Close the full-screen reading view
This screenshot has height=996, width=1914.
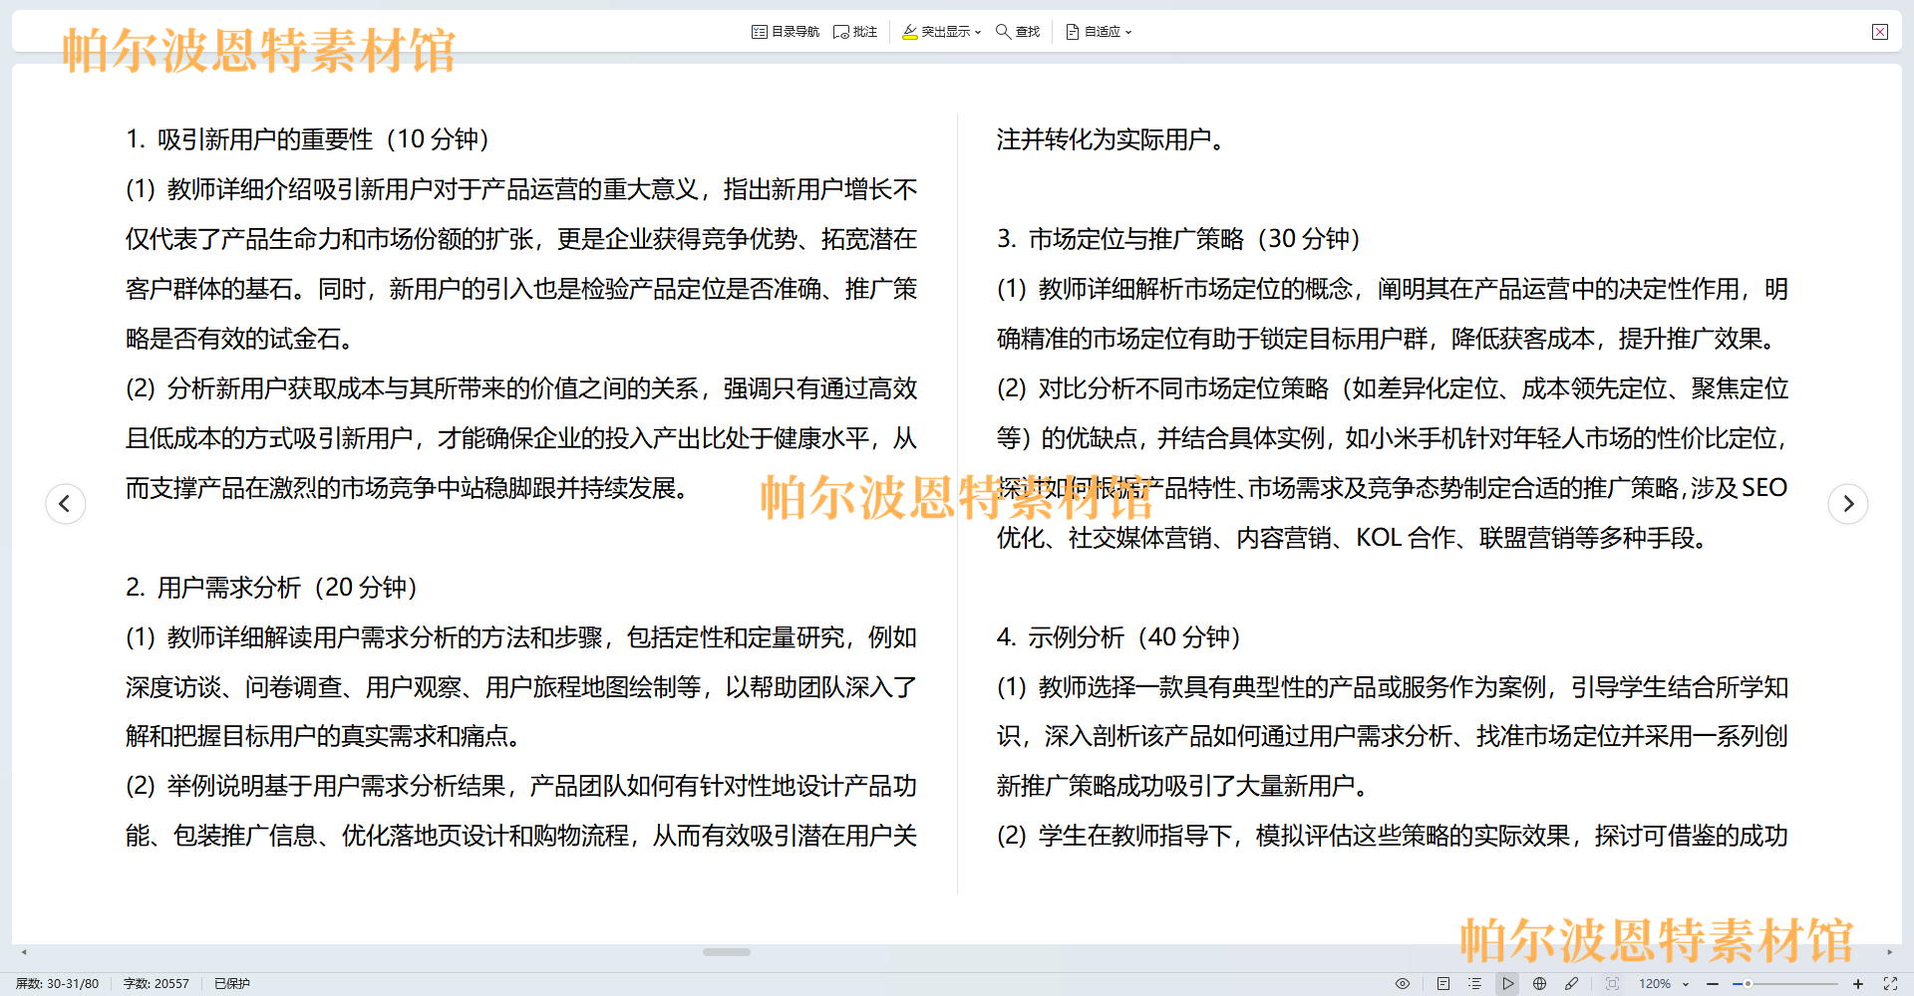coord(1880,32)
